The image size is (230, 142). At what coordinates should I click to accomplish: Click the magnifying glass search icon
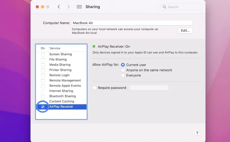point(164,7)
